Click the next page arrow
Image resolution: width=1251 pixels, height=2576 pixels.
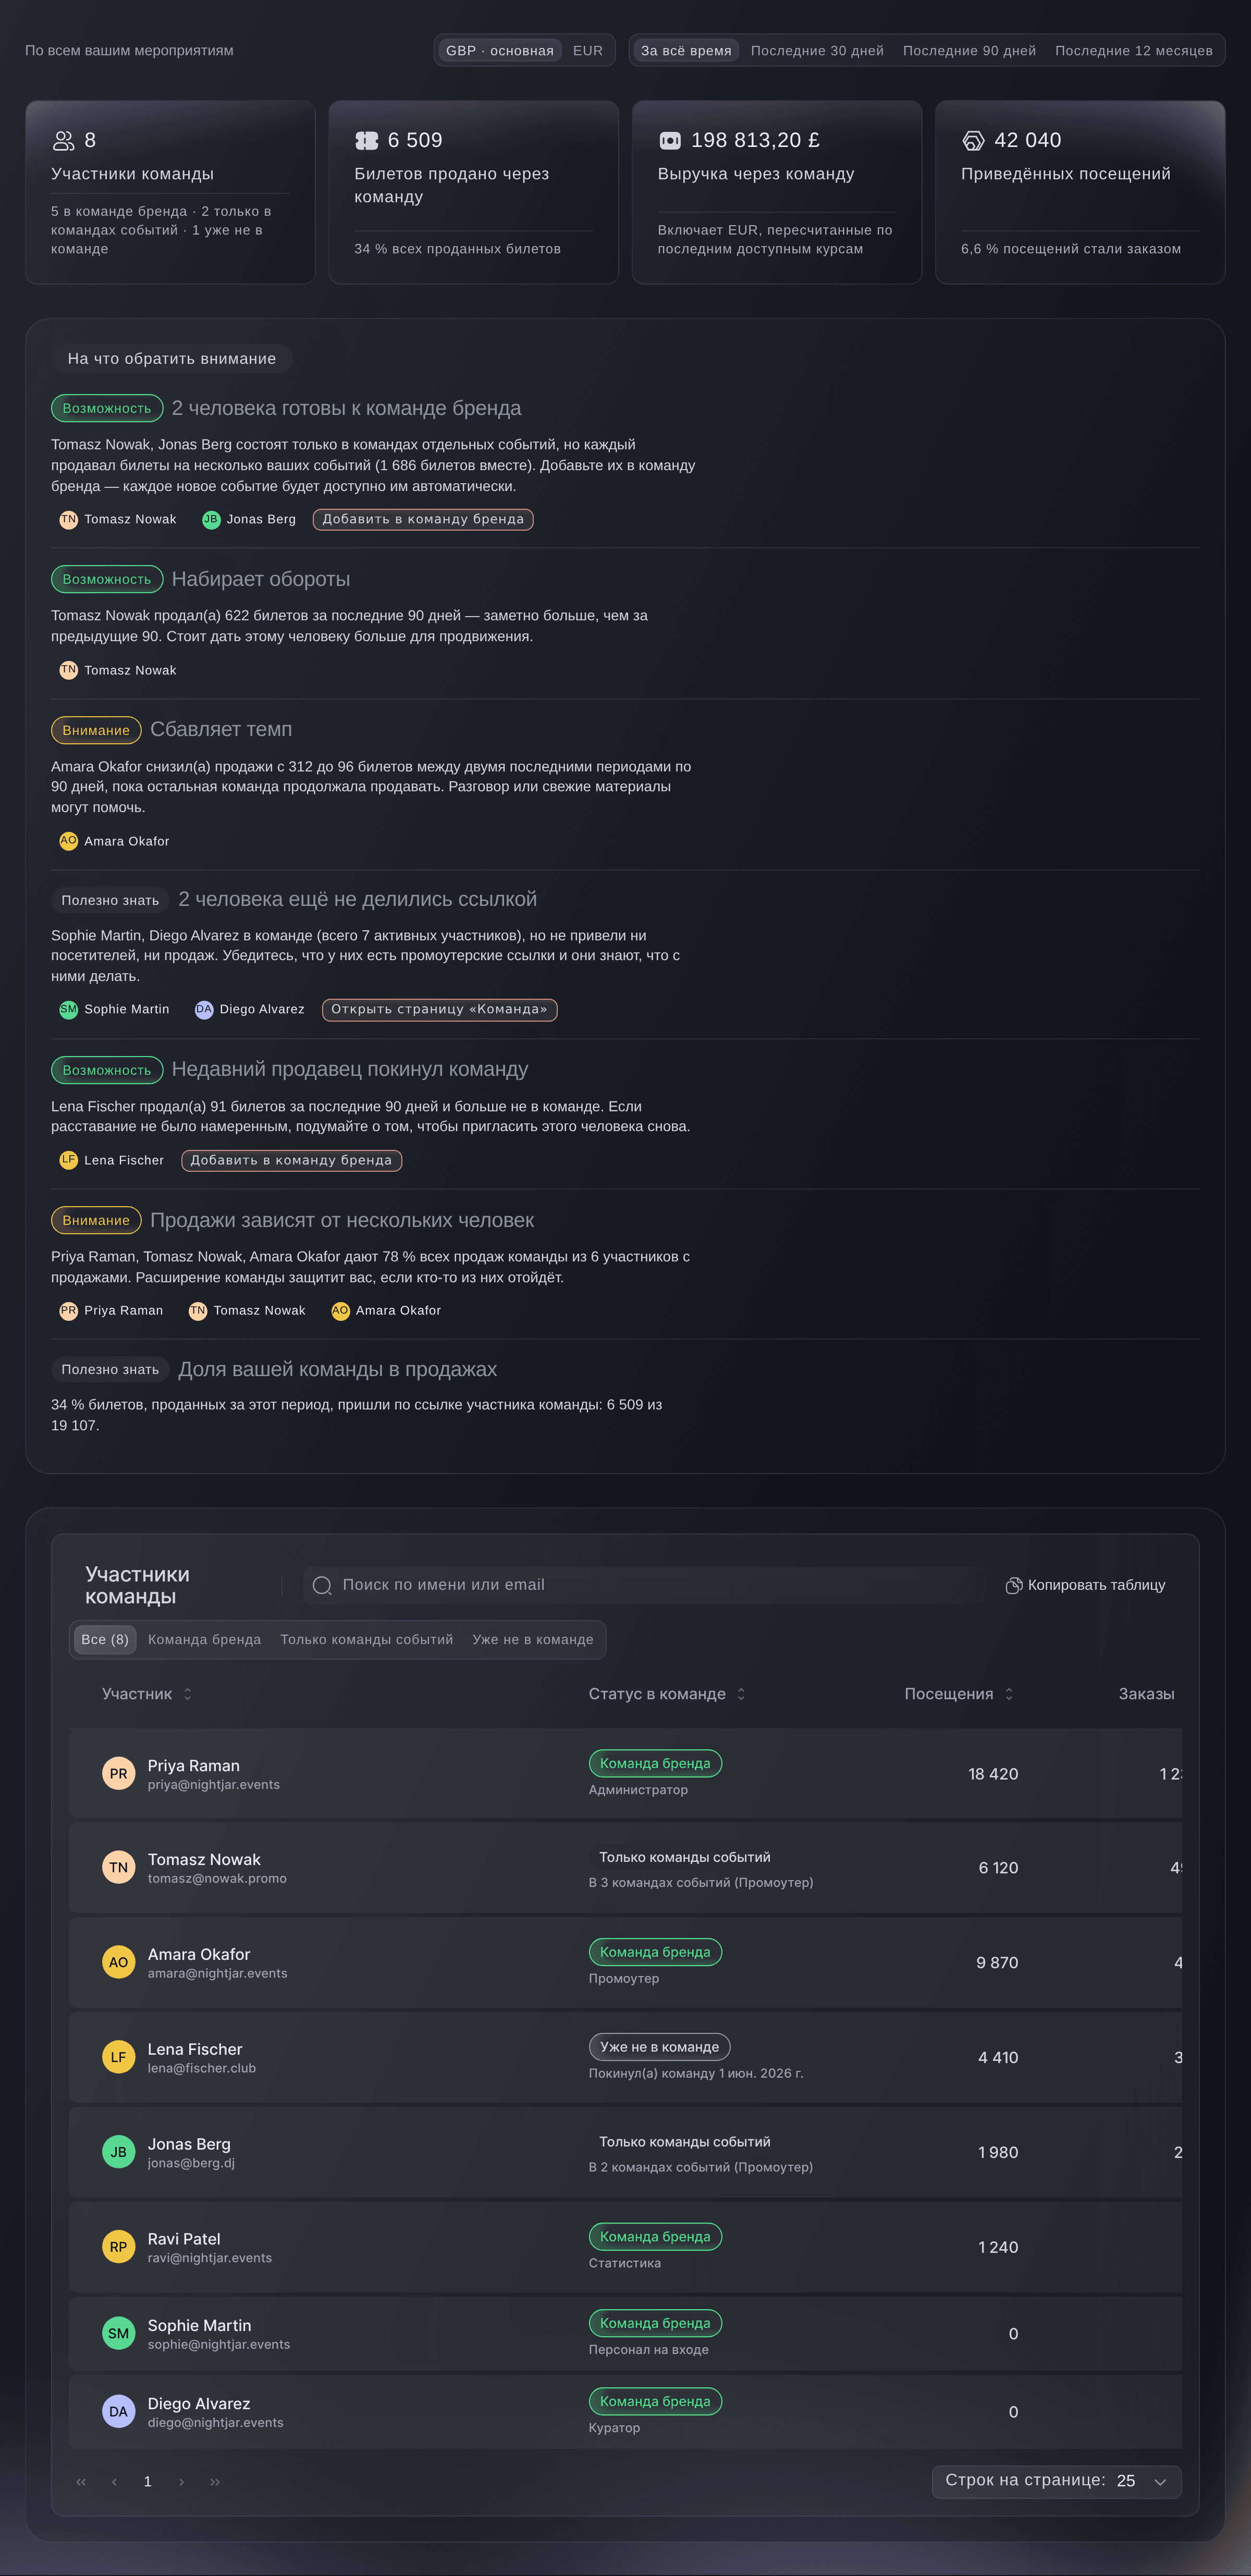[x=181, y=2482]
